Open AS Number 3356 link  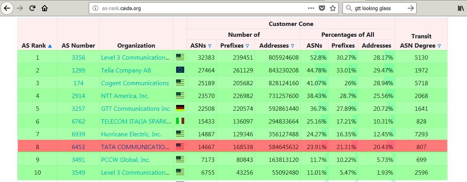point(78,57)
